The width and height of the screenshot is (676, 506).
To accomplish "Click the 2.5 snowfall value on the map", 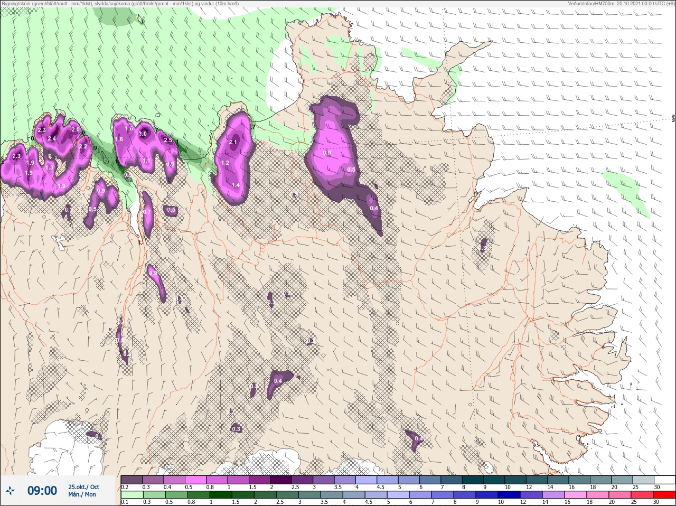I will tap(168, 140).
